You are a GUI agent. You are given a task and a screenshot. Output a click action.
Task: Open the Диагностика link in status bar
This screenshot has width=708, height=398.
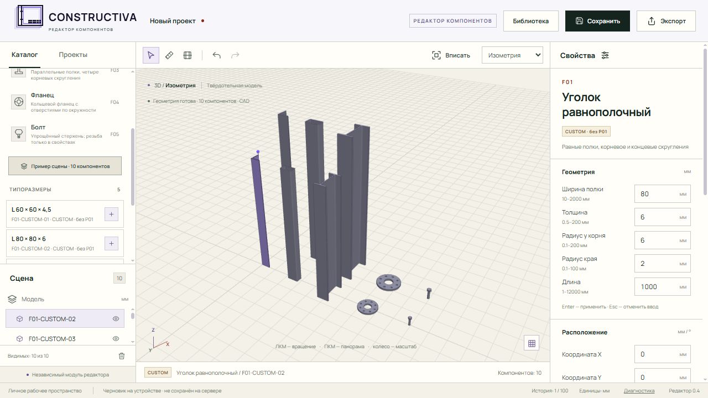(x=639, y=391)
